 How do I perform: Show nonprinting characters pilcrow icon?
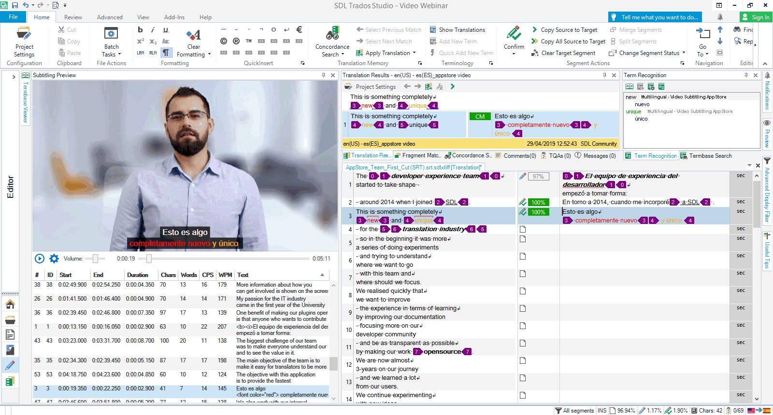[166, 53]
